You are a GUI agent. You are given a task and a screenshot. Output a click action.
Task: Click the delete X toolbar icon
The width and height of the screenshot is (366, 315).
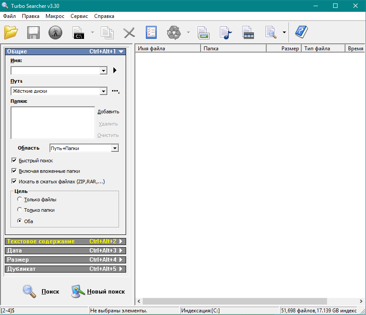point(129,32)
